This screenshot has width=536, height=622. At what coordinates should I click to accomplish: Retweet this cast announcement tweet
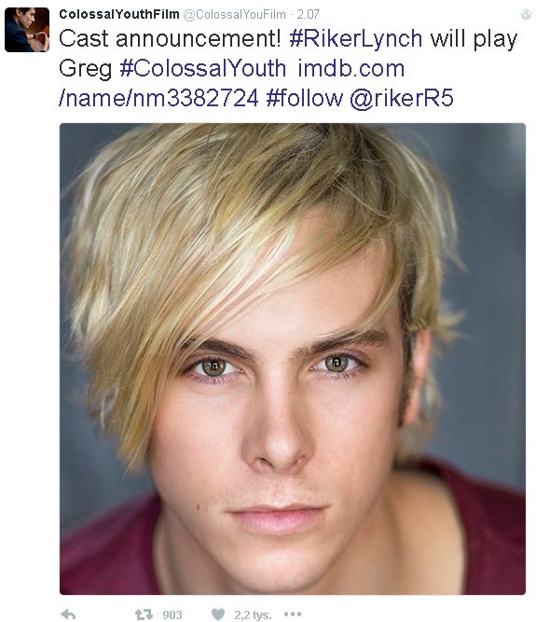144,615
